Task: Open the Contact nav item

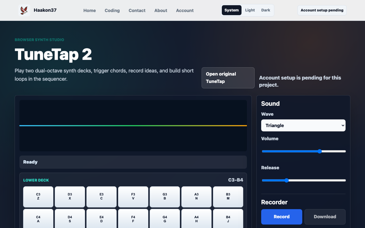Action: click(137, 11)
